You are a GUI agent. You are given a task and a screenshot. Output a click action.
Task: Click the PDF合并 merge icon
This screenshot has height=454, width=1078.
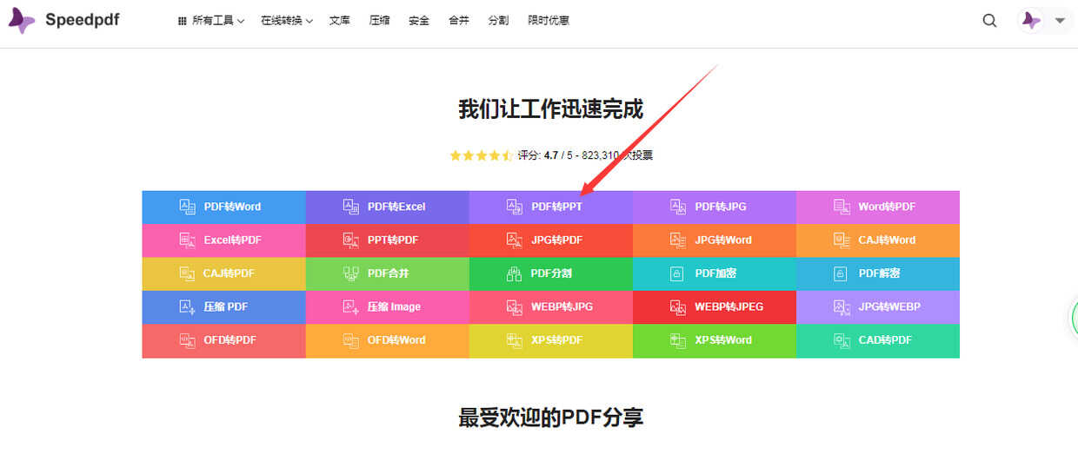click(350, 273)
